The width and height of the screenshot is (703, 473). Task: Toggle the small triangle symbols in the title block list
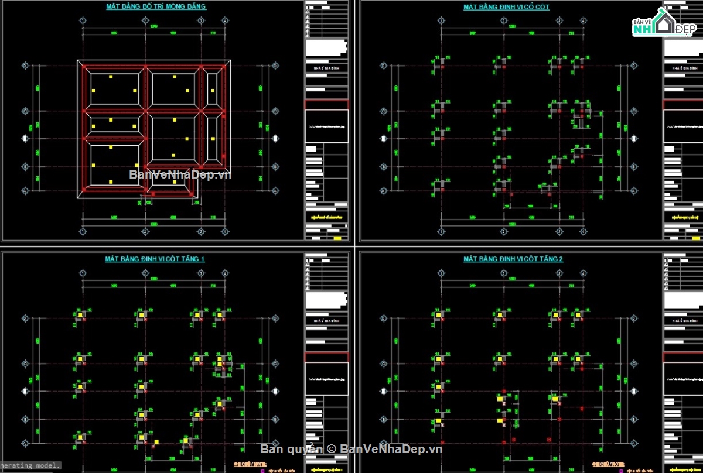308,23
